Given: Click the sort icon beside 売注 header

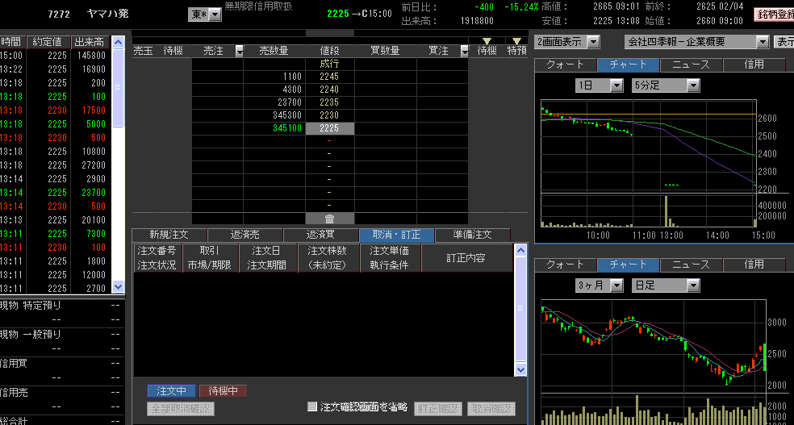Looking at the screenshot, I should pyautogui.click(x=240, y=51).
